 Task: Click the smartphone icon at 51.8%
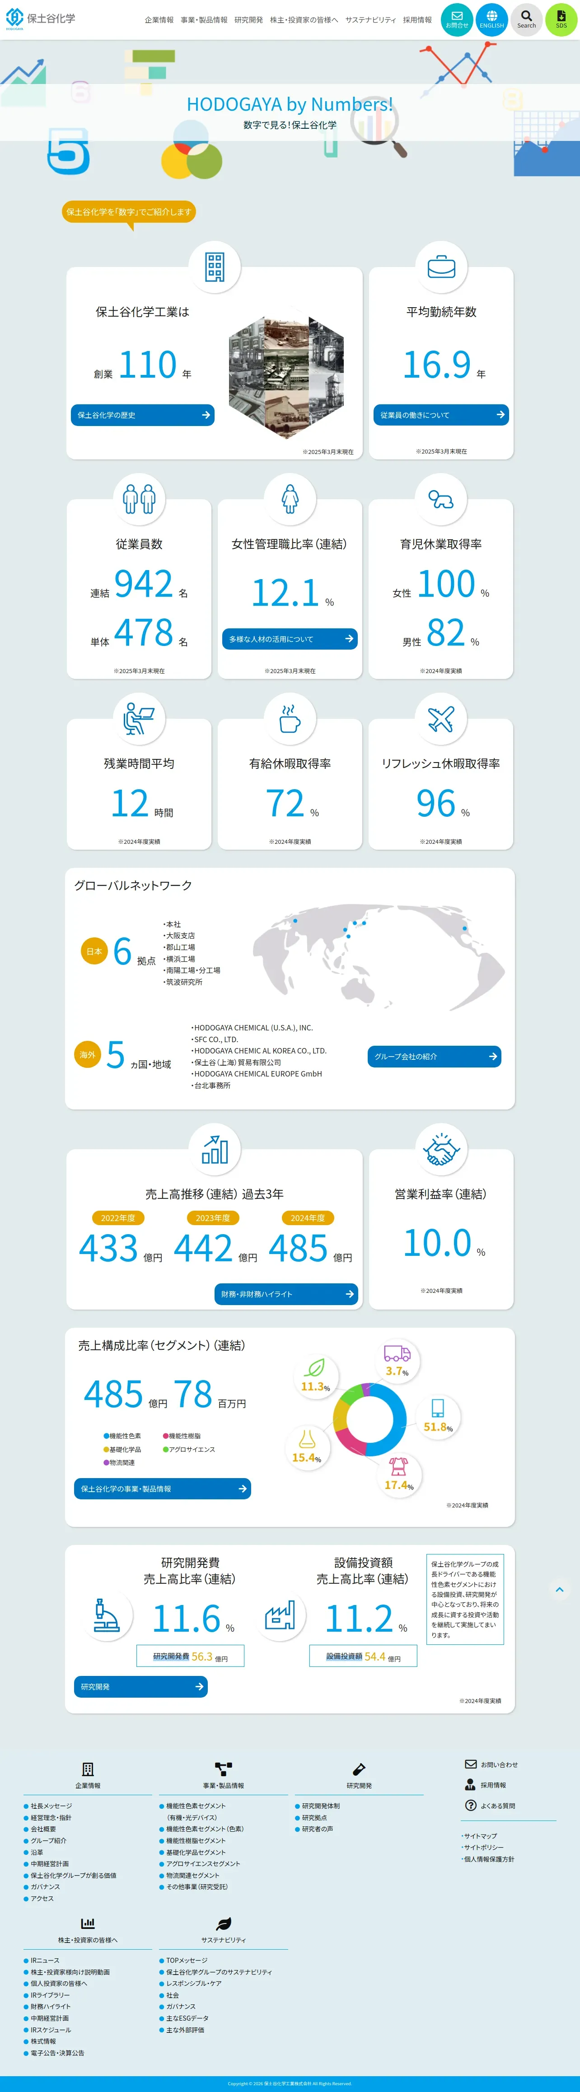click(438, 1408)
